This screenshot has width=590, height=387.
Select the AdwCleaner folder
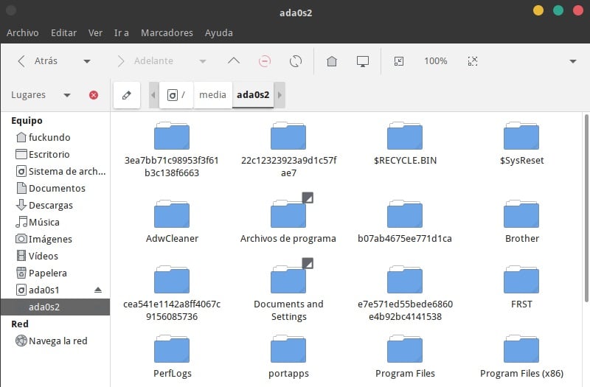click(x=172, y=222)
